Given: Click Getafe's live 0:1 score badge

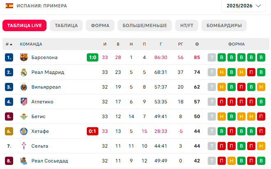Looking at the screenshot, I should (93, 131).
